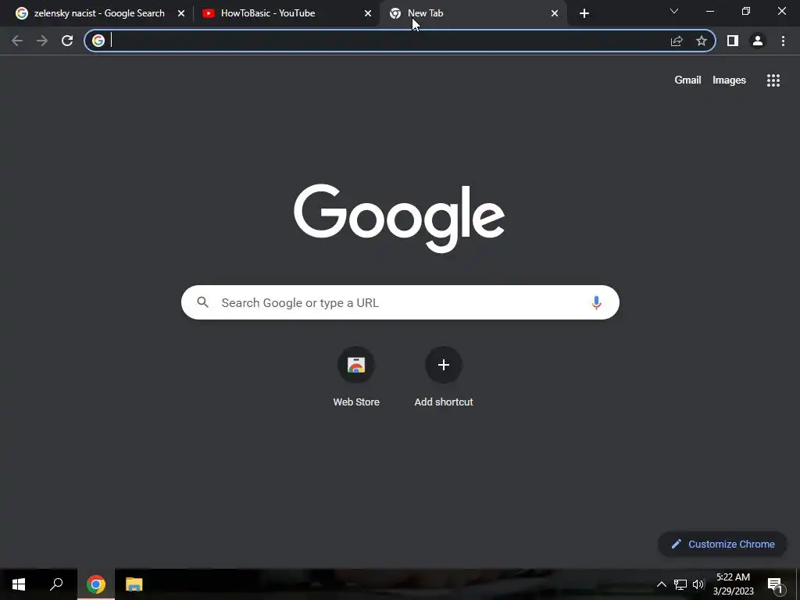Open the network status tray icon
Image resolution: width=800 pixels, height=600 pixels.
point(680,584)
